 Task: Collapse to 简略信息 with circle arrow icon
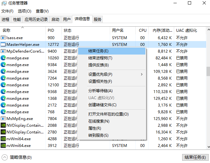click(x=5, y=157)
